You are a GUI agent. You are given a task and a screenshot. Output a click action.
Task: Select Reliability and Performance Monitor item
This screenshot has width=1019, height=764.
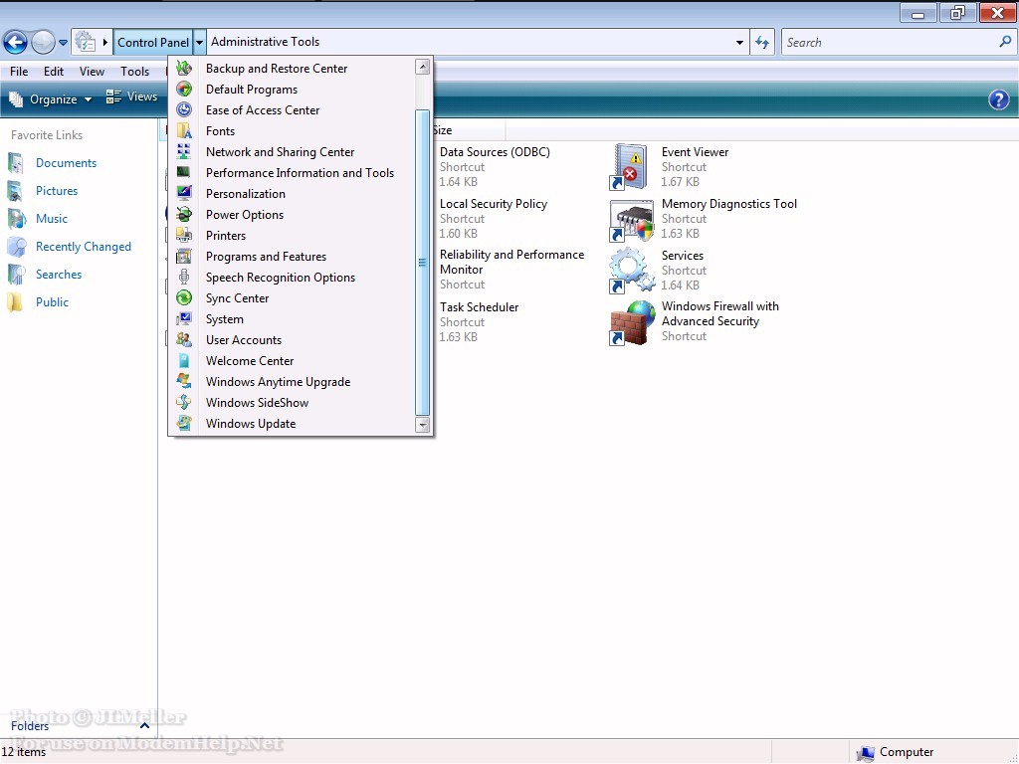click(x=512, y=270)
